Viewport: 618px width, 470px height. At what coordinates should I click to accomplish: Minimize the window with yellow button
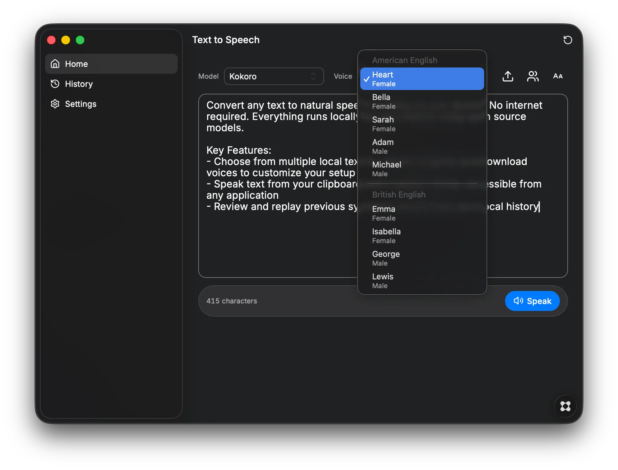[66, 40]
